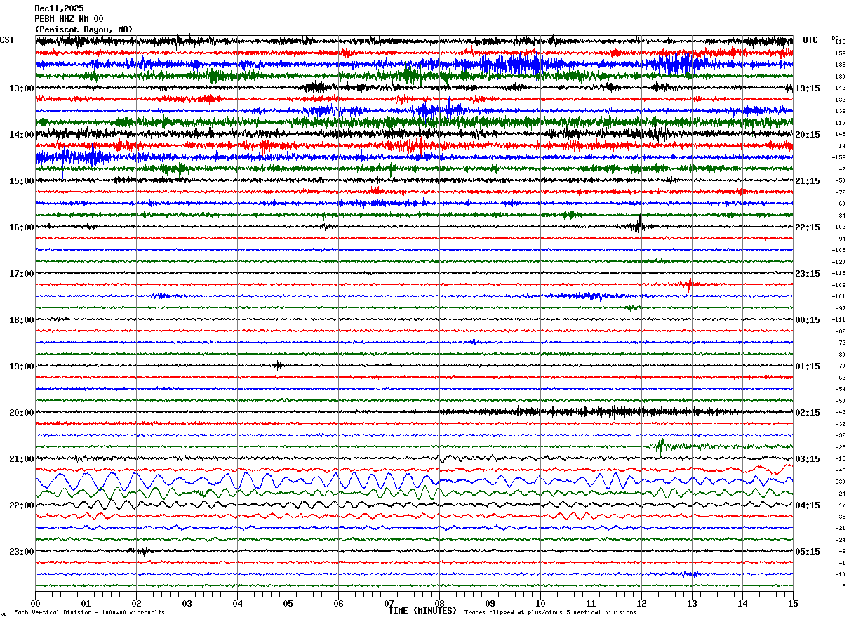
Task: Click the TIME (MINUTES) axis label
Action: tap(422, 611)
